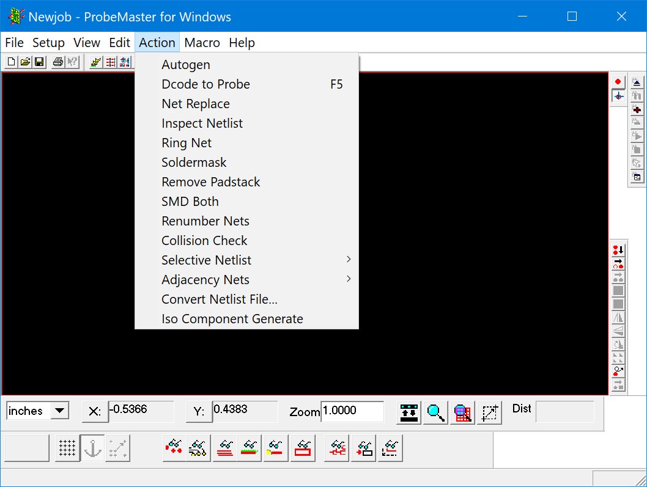Close the Action menu via its title
Image resolution: width=647 pixels, height=487 pixels.
(x=157, y=43)
